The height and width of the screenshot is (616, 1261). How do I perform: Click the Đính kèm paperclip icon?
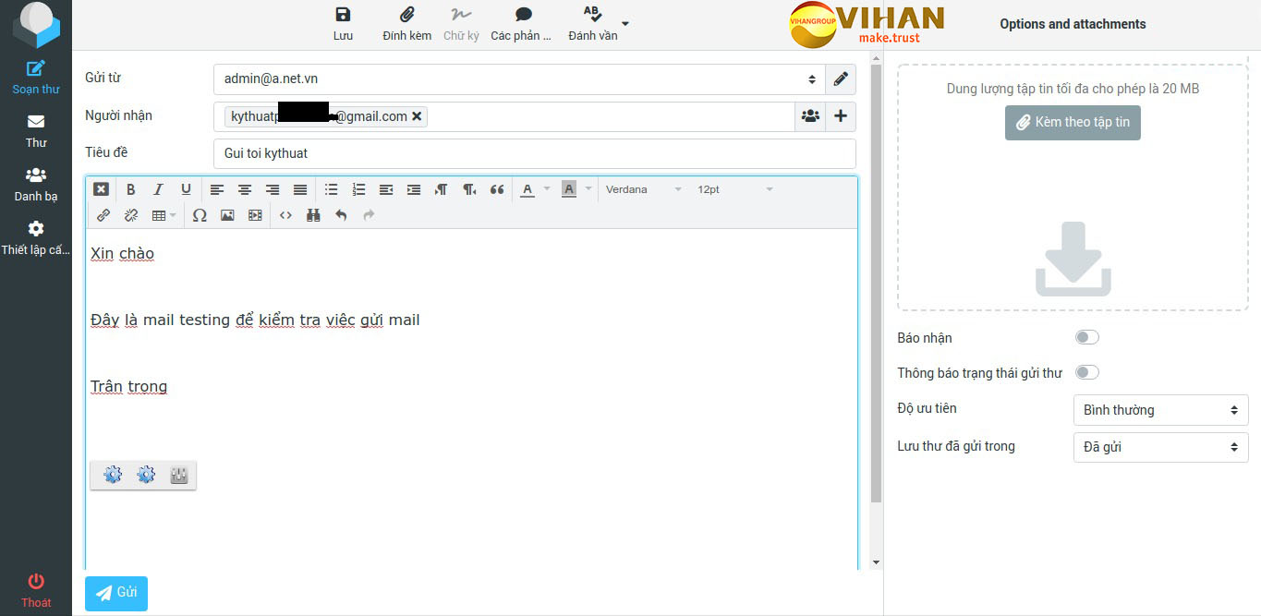(406, 15)
